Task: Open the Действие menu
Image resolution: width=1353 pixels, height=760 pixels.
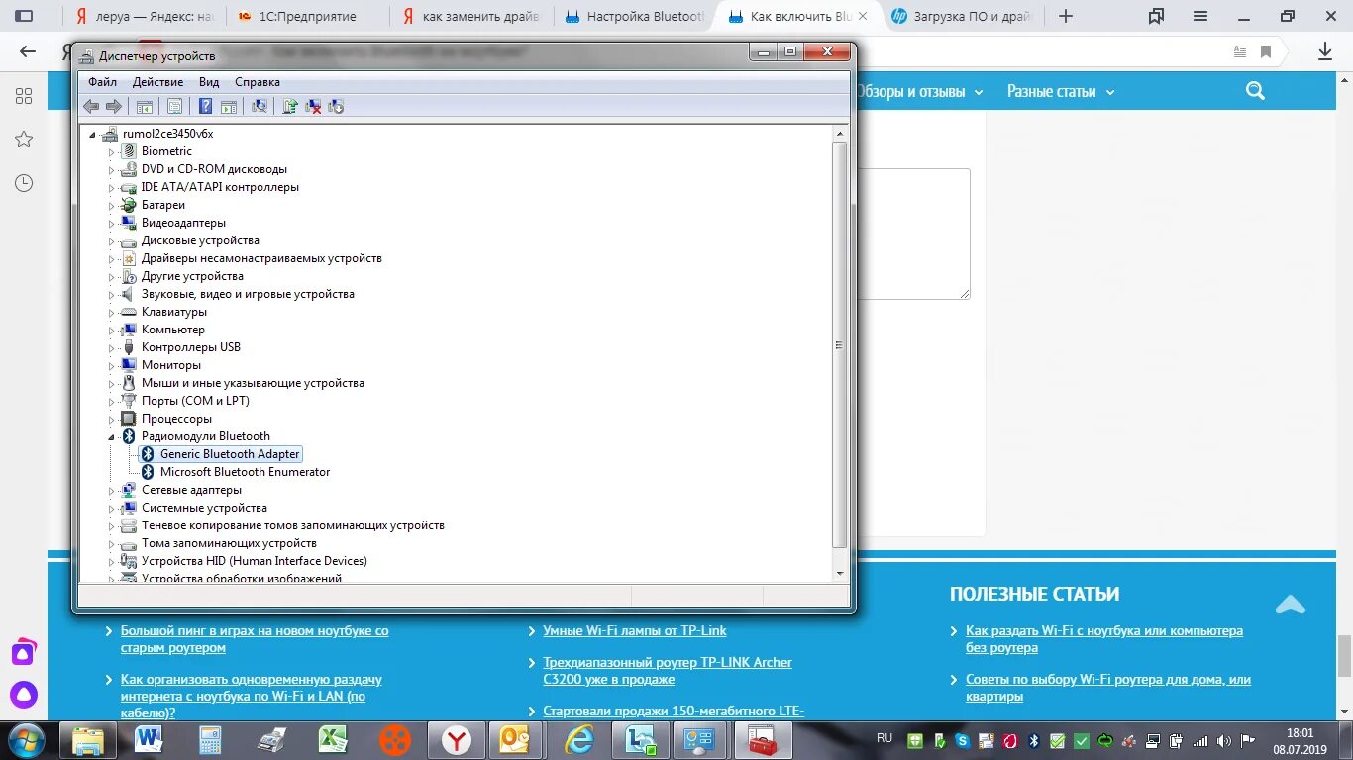Action: 157,82
